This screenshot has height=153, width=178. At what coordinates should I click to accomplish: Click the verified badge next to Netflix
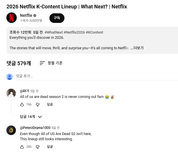35,15
